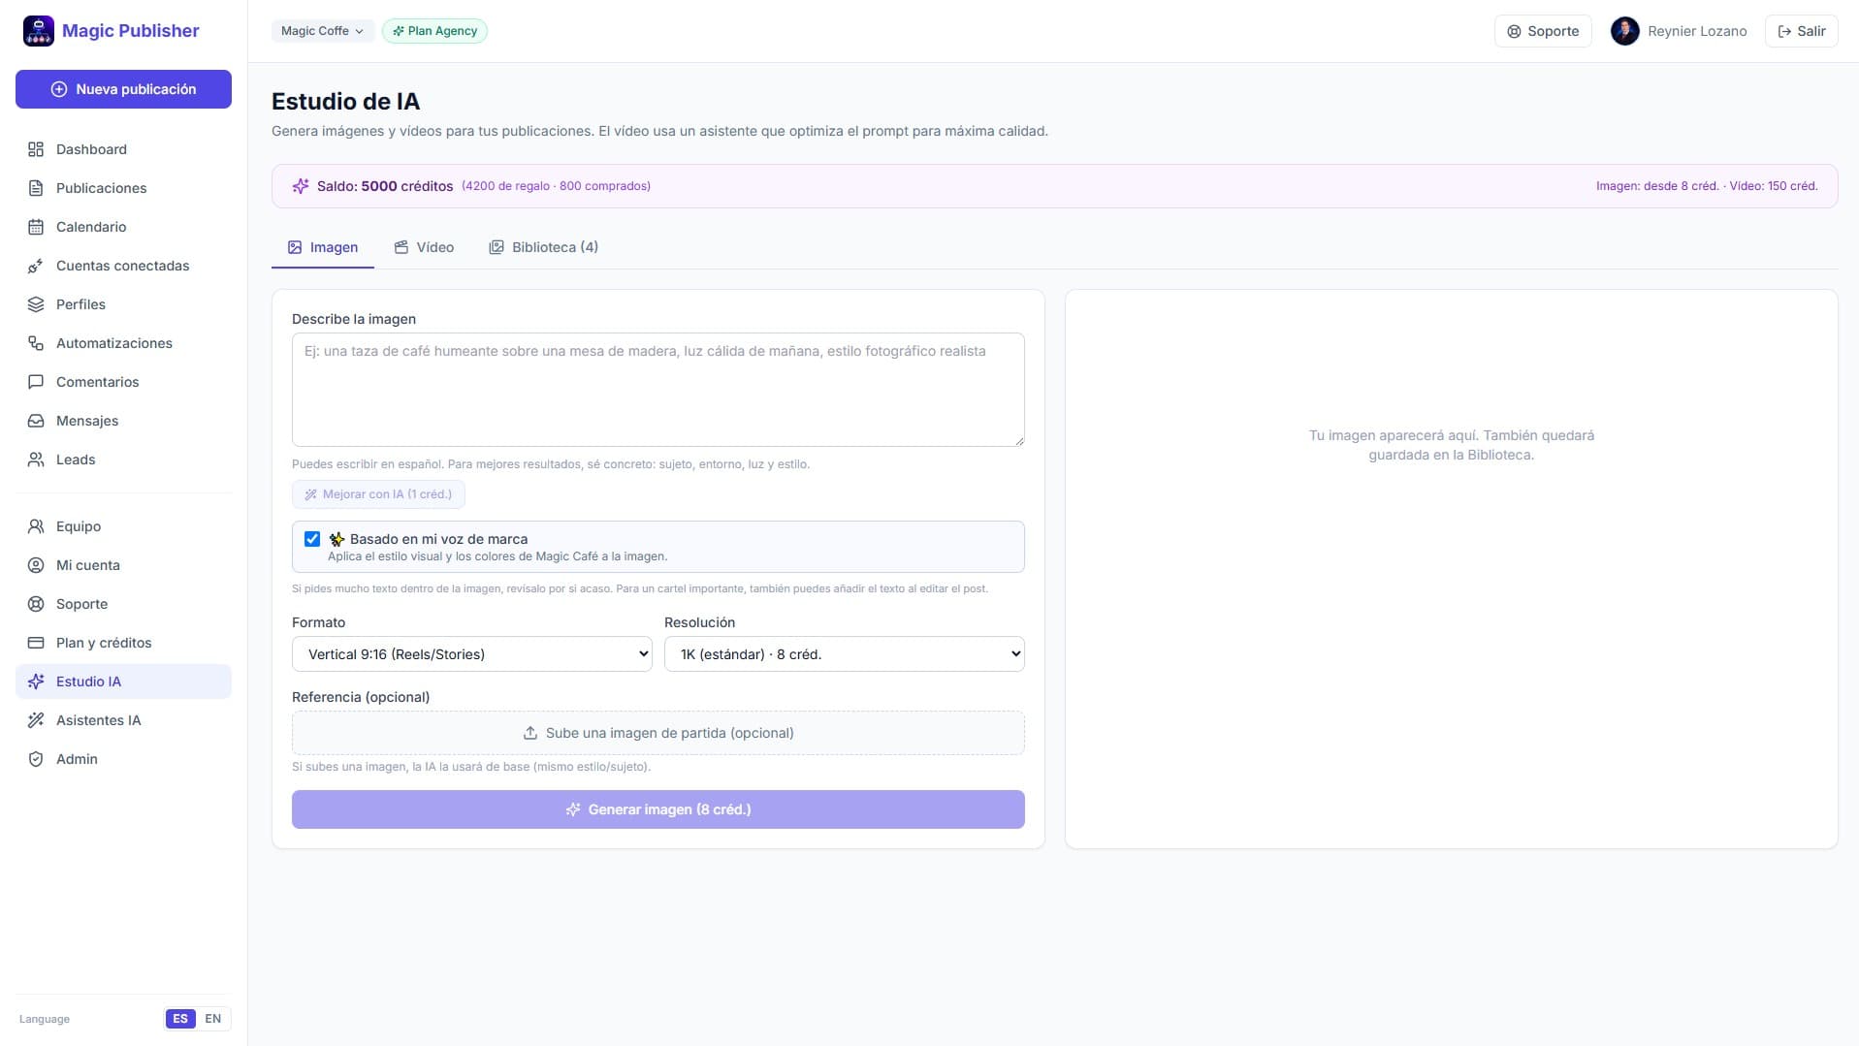Open the Formato dropdown
This screenshot has height=1046, width=1859.
(x=472, y=654)
